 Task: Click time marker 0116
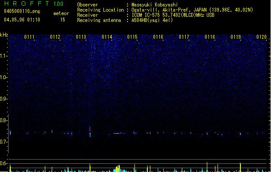(x=158, y=37)
